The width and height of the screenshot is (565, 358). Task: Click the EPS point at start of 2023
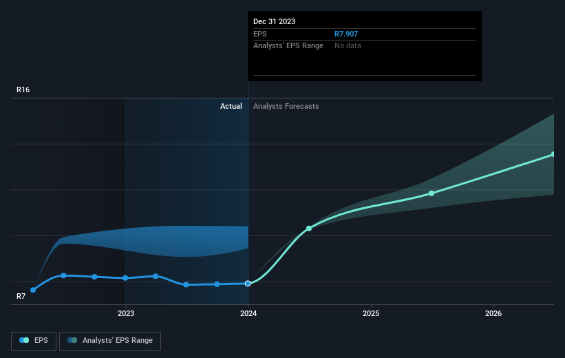click(125, 278)
